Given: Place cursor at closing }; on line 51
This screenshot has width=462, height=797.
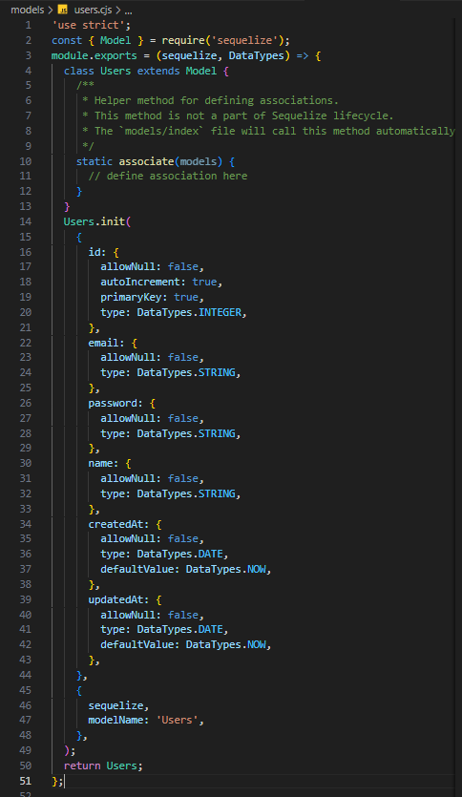Looking at the screenshot, I should (57, 781).
